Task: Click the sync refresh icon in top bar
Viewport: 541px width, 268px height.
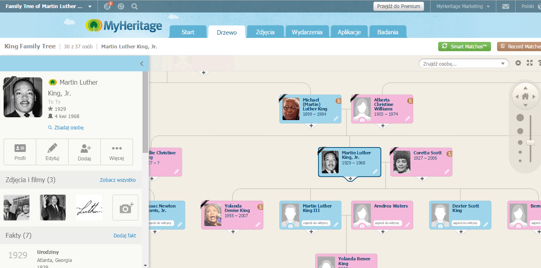Action: [121, 6]
